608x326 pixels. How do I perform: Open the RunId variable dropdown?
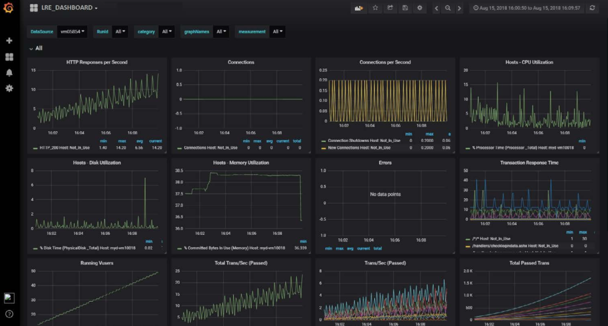point(120,32)
